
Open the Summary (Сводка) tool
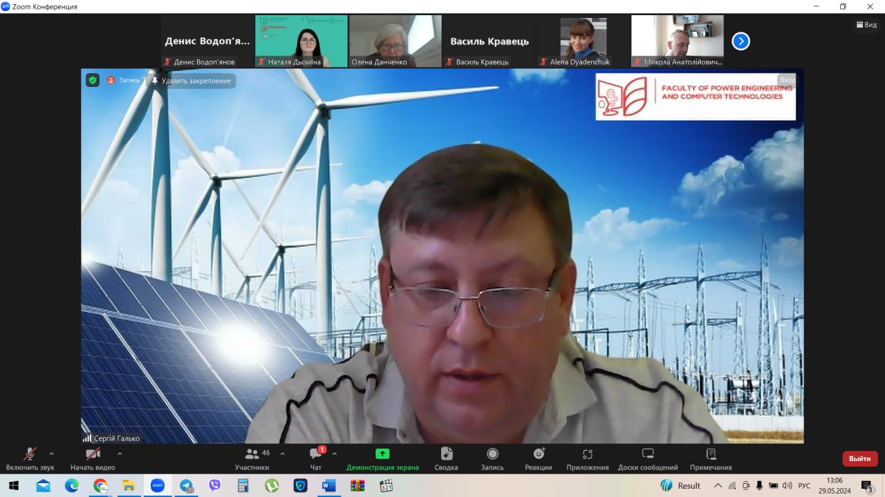tap(447, 459)
